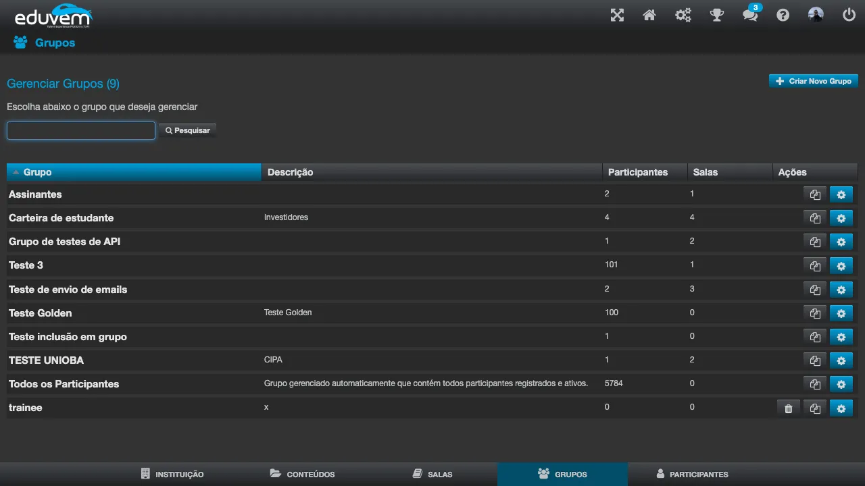
Task: Click the help question mark icon
Action: (783, 15)
